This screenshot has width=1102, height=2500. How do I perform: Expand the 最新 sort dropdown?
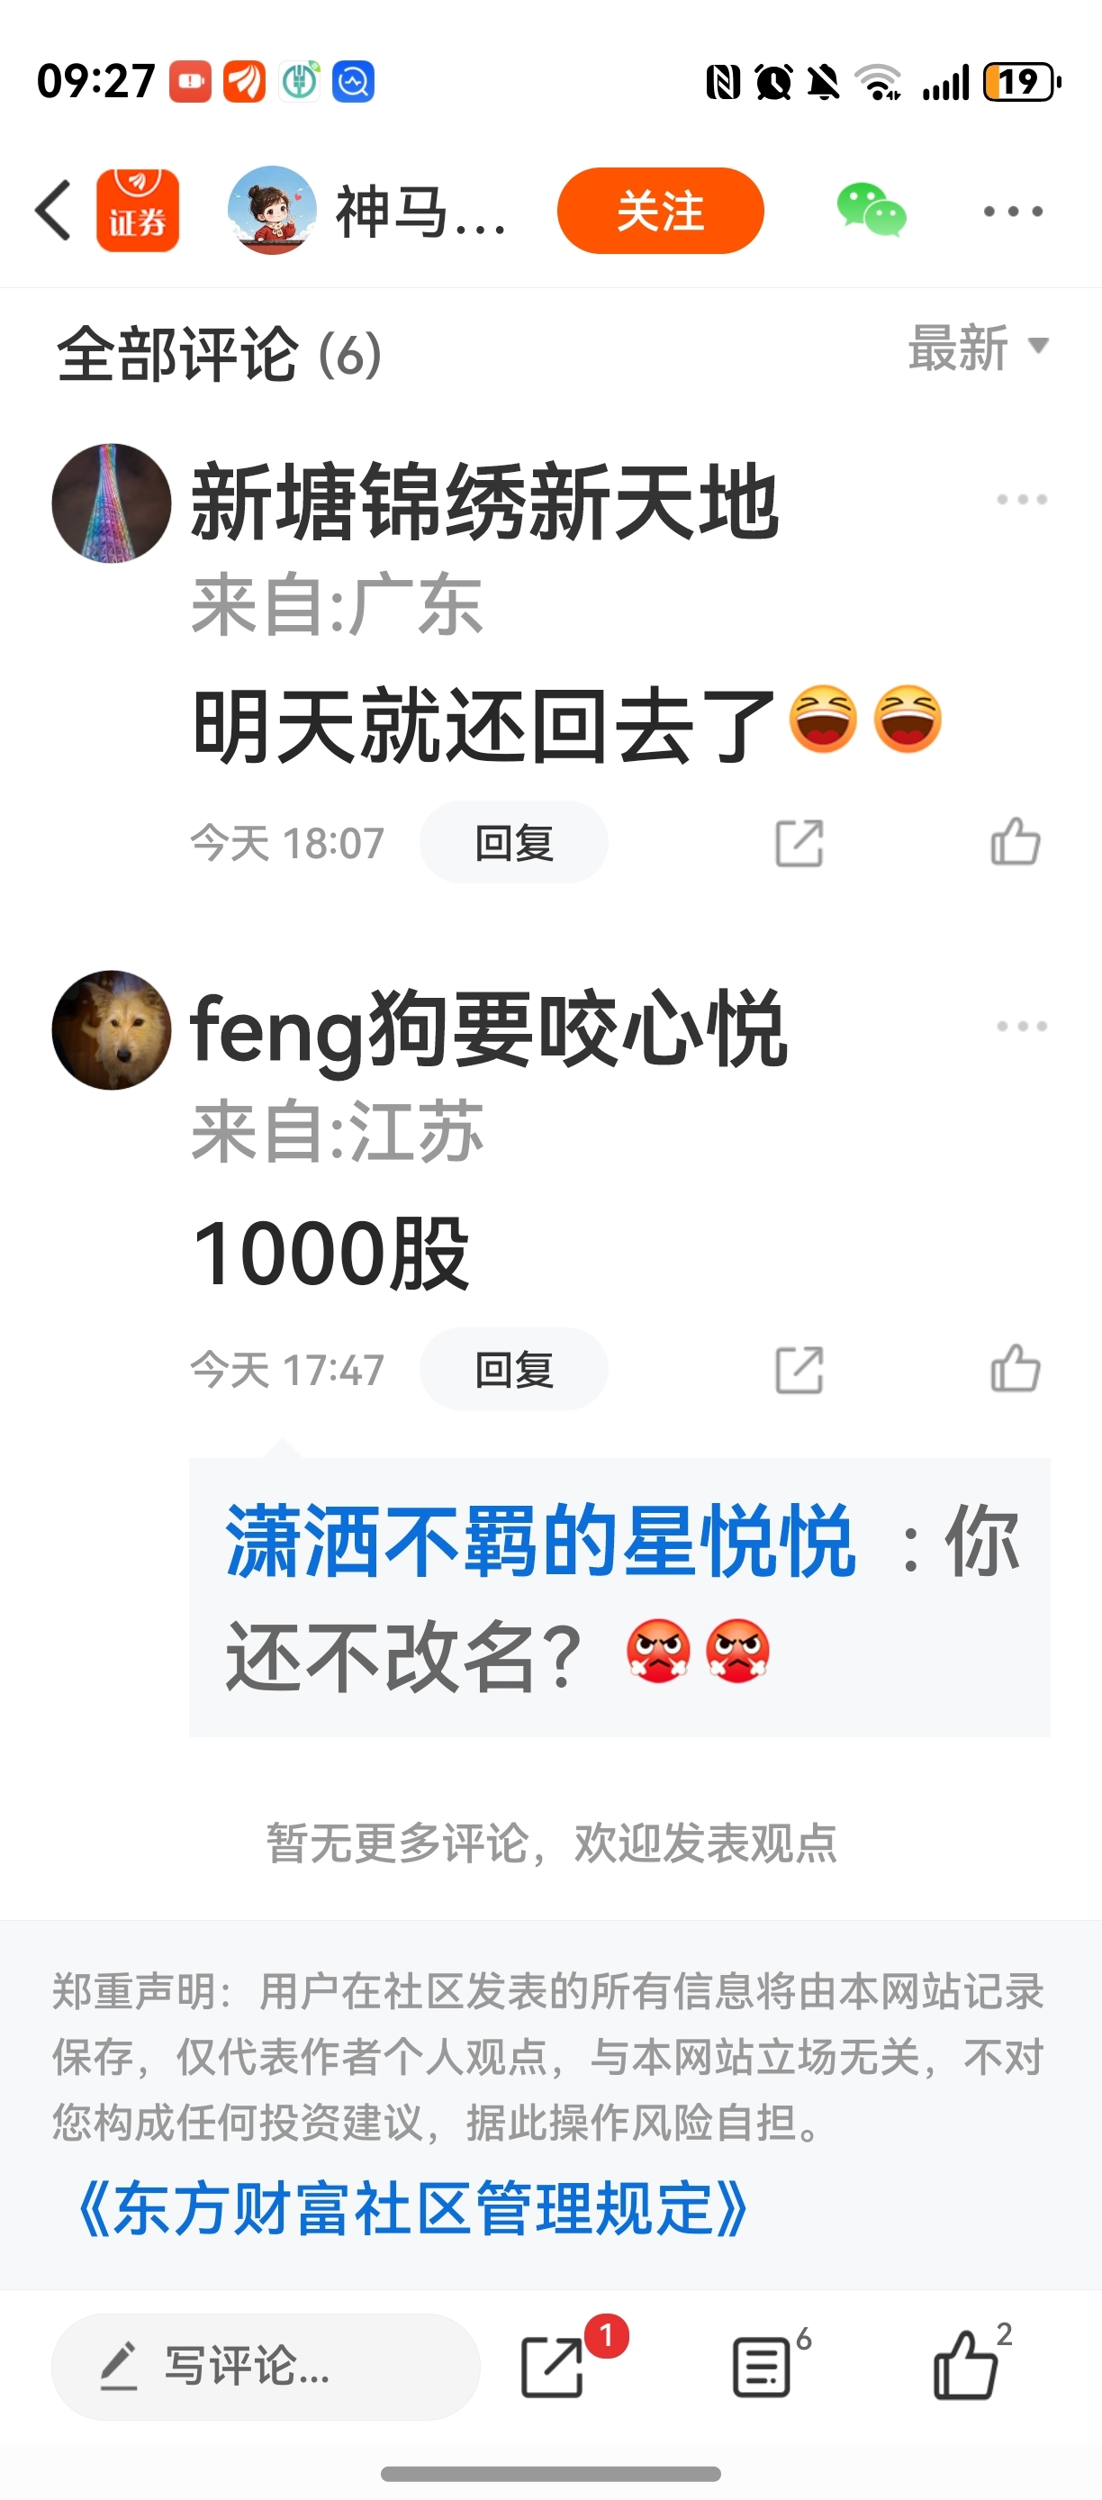tap(978, 348)
